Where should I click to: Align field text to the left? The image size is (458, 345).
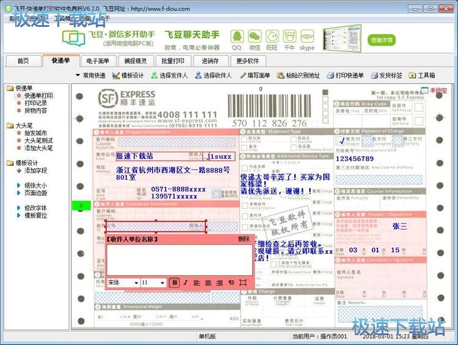[197, 283]
